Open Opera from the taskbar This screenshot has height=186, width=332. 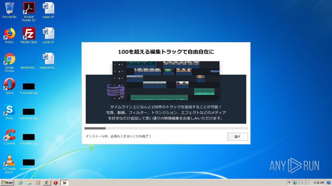click(56, 183)
